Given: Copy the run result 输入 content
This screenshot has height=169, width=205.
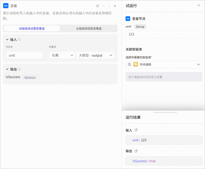Looking at the screenshot, I should pos(136,130).
